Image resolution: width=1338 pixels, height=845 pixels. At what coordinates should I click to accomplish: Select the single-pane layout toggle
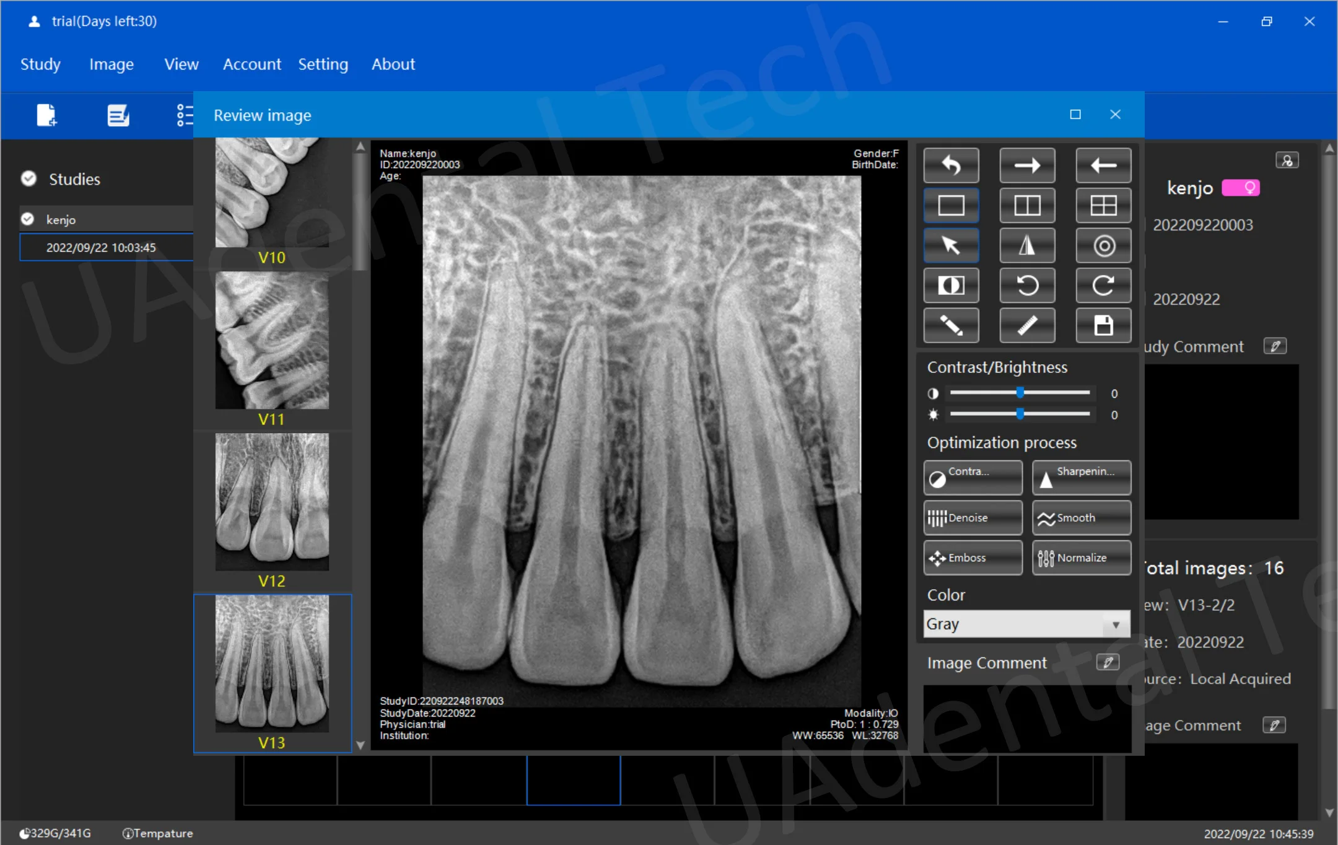tap(951, 205)
